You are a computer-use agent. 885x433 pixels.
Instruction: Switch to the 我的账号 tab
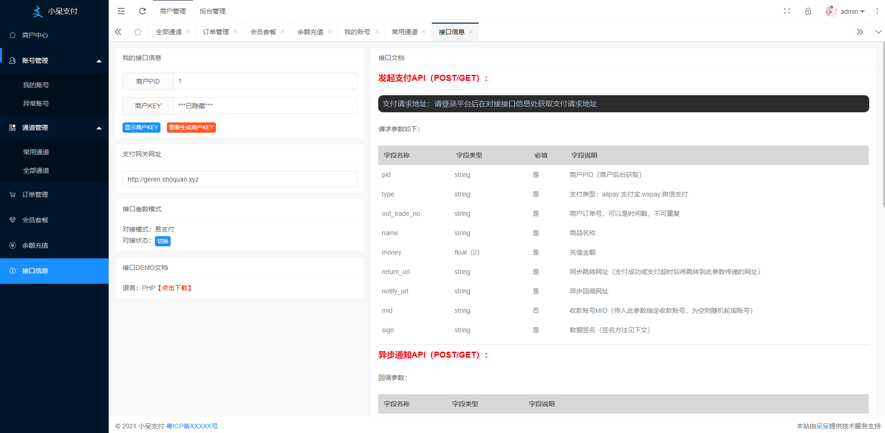point(357,32)
